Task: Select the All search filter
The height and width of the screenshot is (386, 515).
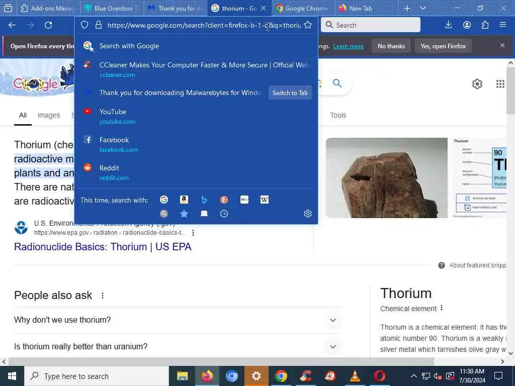Action: coord(23,115)
